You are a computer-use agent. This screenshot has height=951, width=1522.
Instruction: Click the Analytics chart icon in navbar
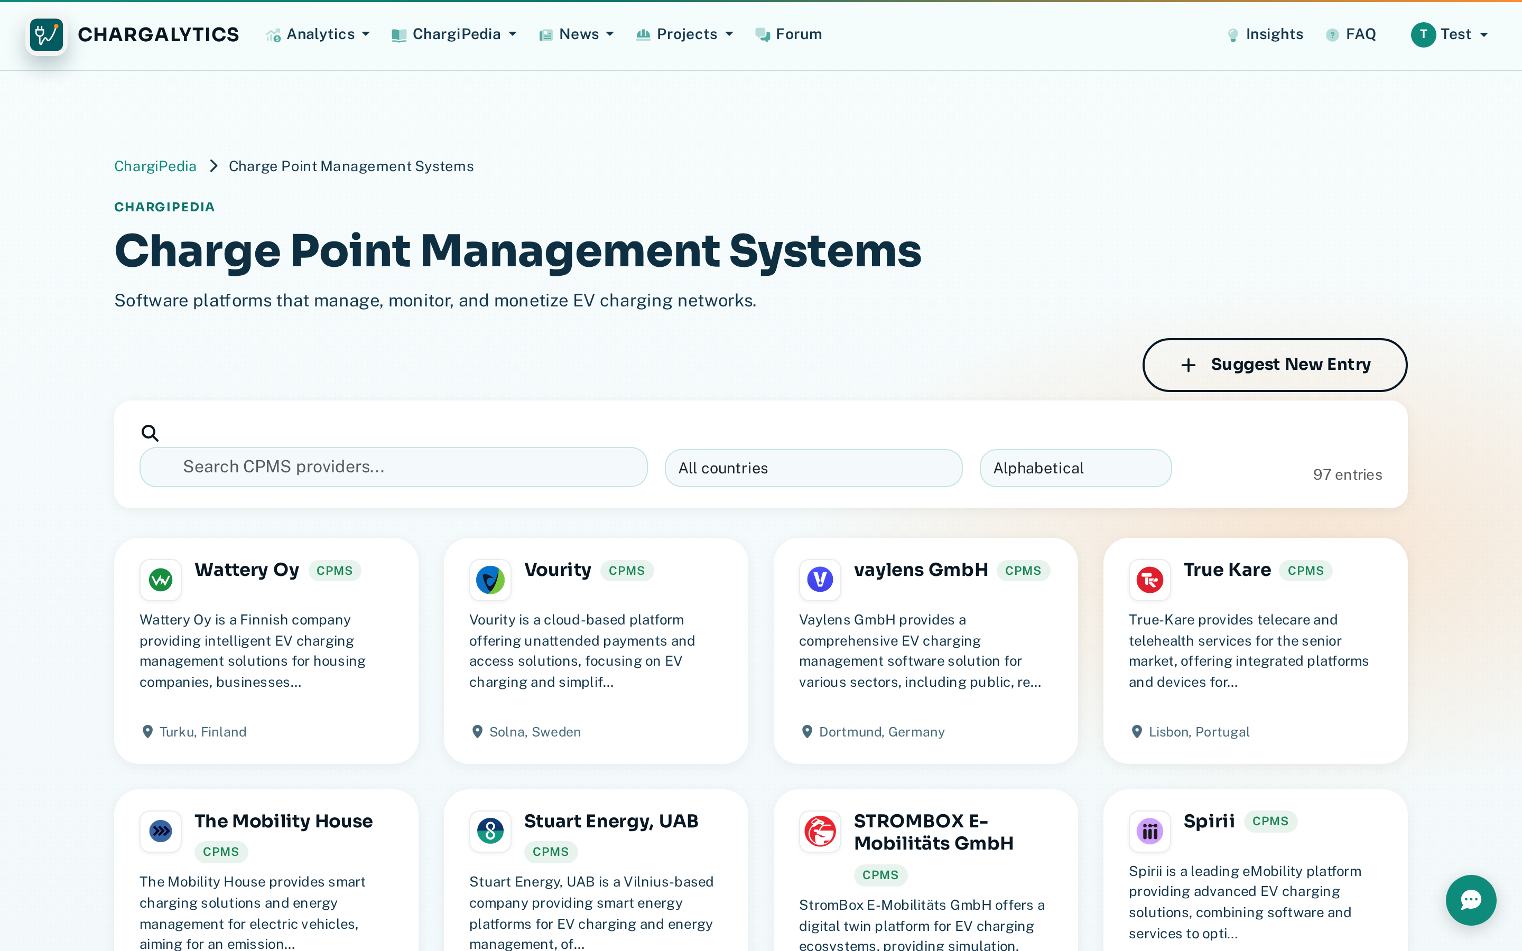click(x=273, y=35)
